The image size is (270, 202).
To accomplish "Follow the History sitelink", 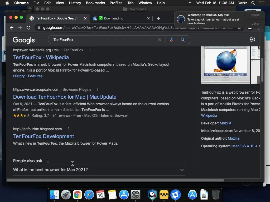I will [x=19, y=76].
